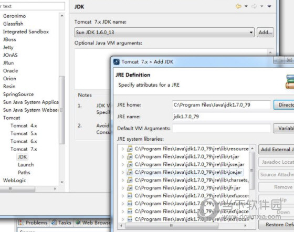Select JOnAS in the server tree
Screen dimensions: 294x232
tap(10, 55)
